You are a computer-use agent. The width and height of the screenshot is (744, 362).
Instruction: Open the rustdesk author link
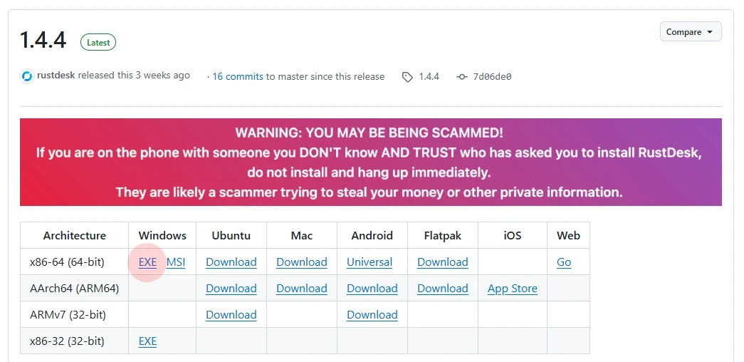56,76
